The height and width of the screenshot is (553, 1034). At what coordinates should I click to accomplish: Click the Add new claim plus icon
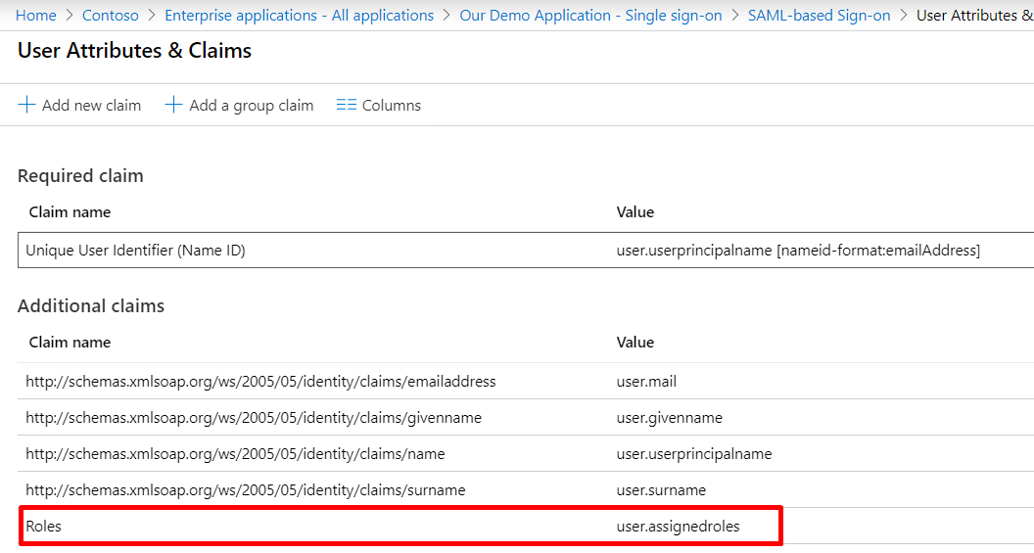pyautogui.click(x=26, y=105)
